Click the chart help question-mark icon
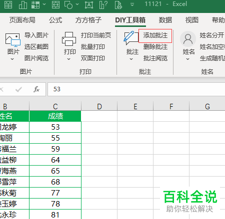This screenshot has height=219, width=225. click(x=103, y=4)
